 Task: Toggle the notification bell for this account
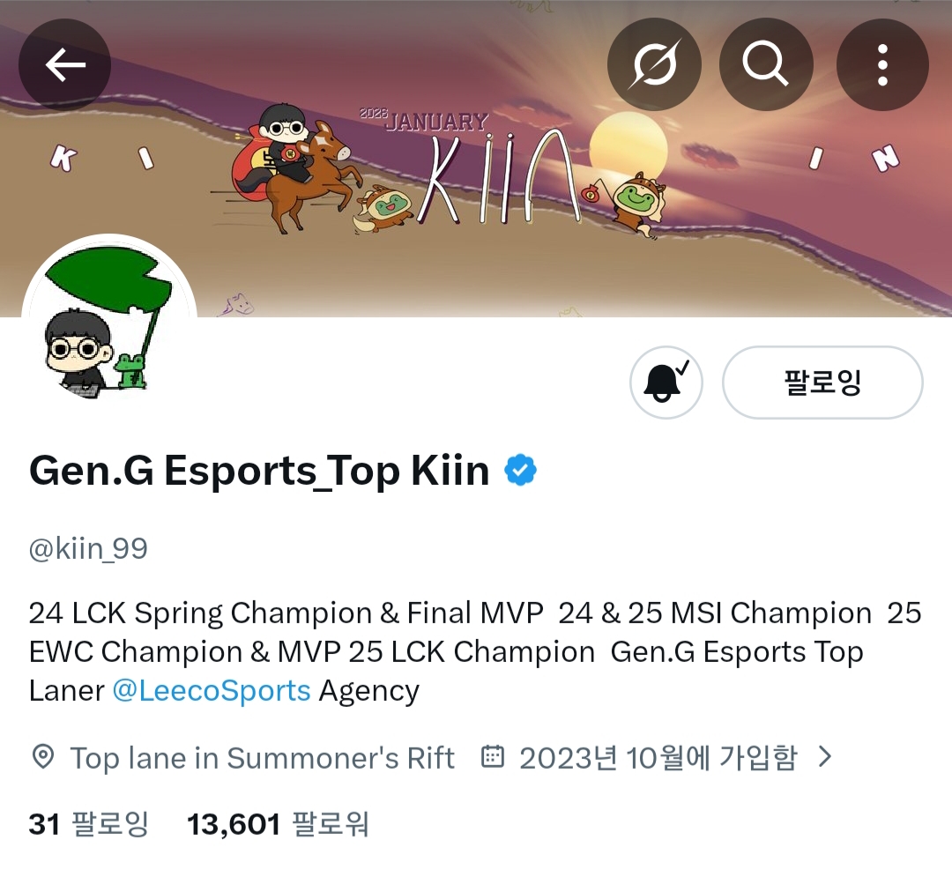[666, 383]
